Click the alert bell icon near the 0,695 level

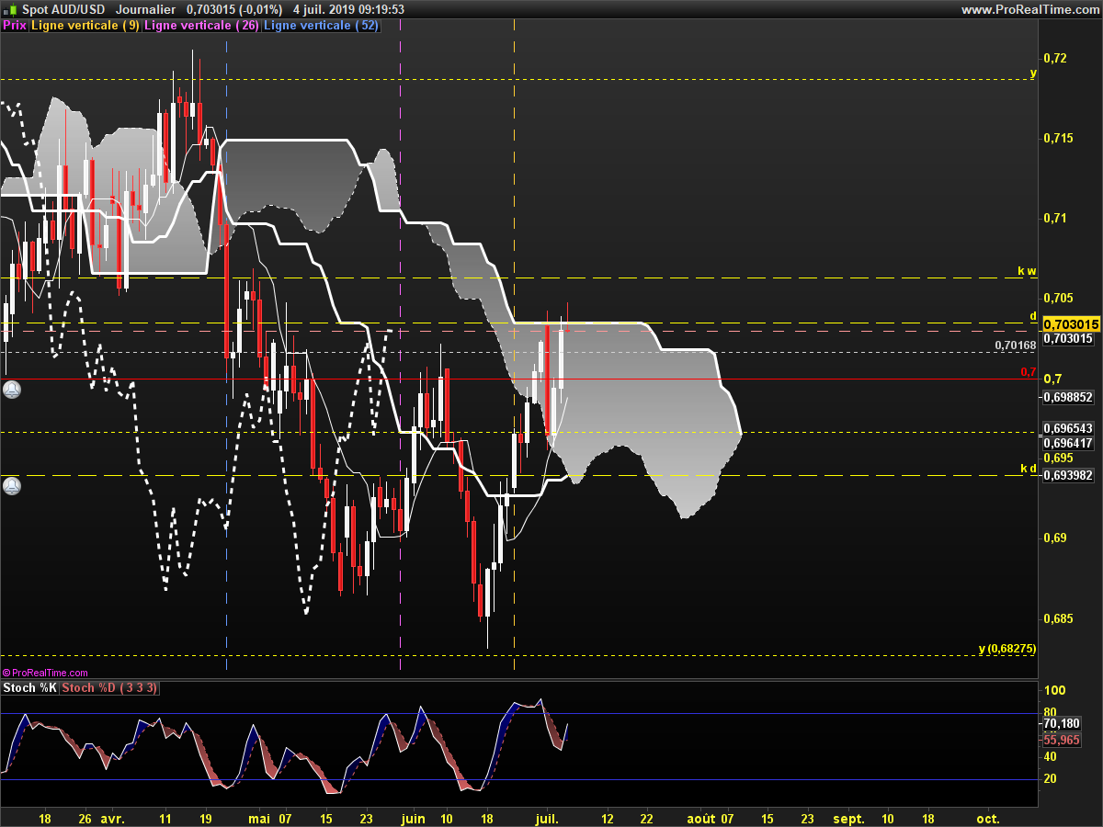[x=11, y=486]
